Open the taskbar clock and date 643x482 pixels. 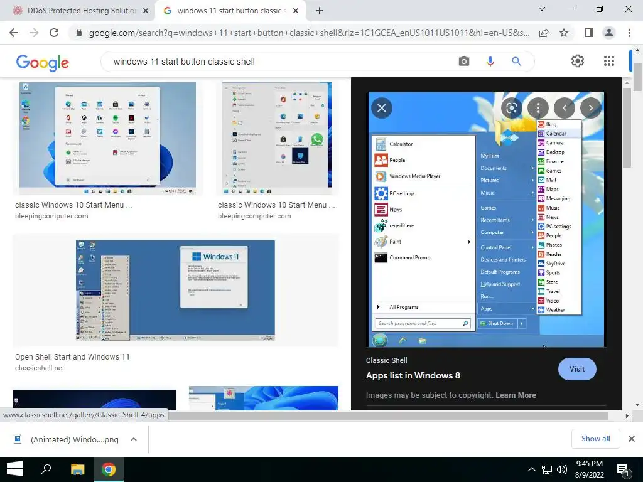[589, 469]
